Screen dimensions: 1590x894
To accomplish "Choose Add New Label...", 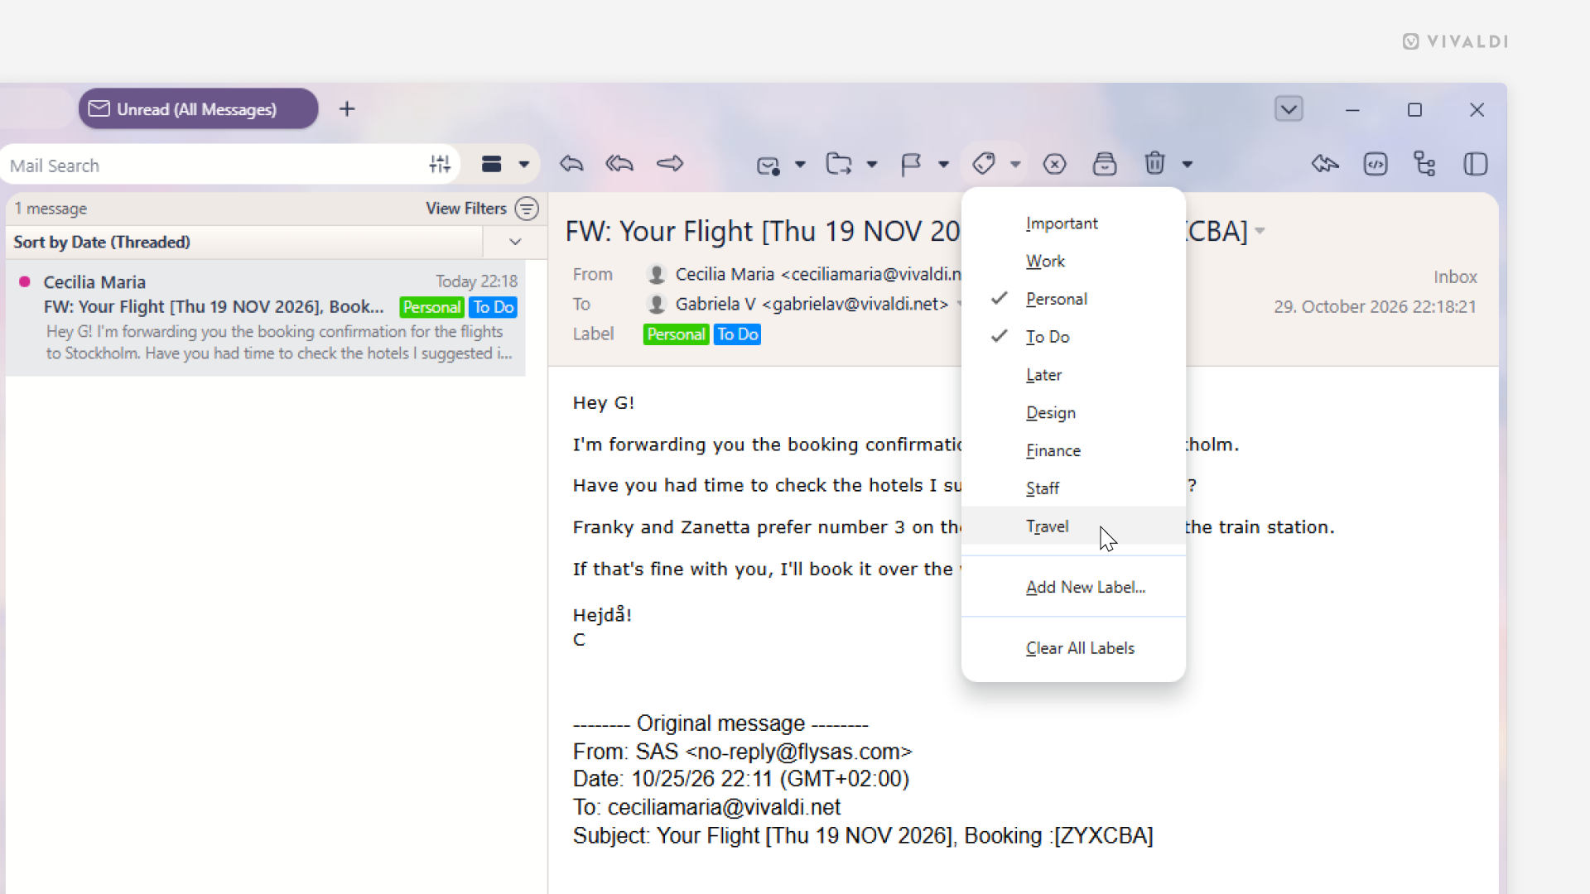I will click(1073, 587).
